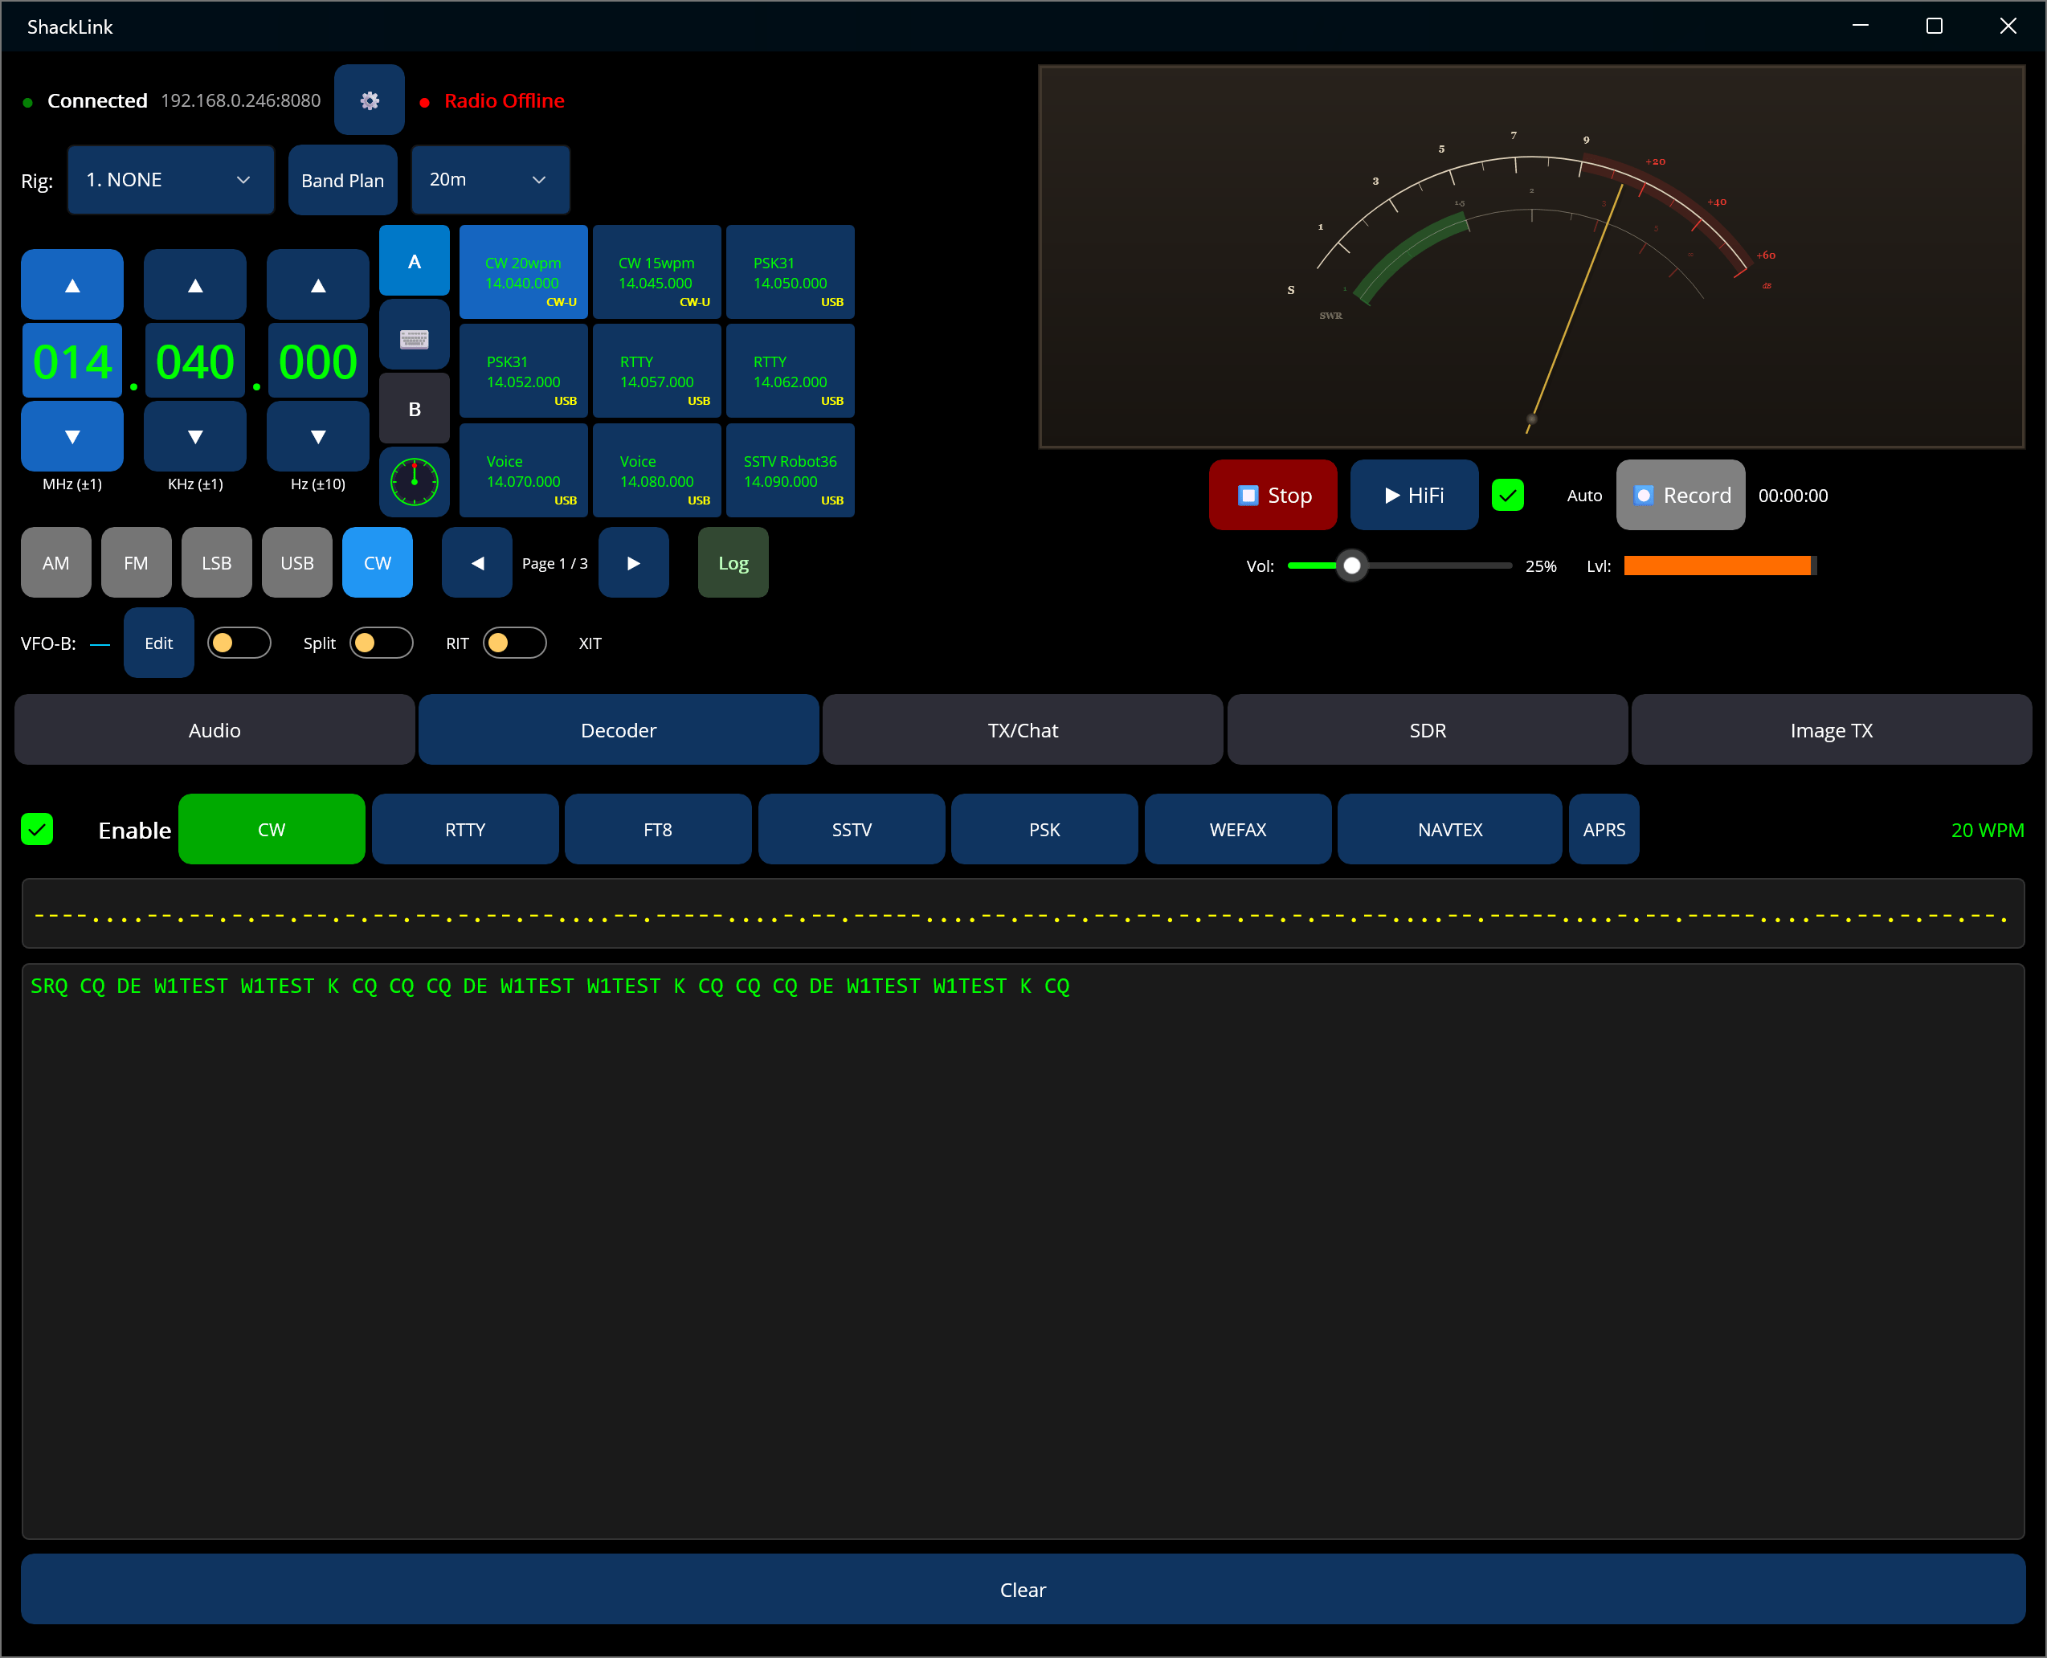Toggle the Split switch

point(239,643)
